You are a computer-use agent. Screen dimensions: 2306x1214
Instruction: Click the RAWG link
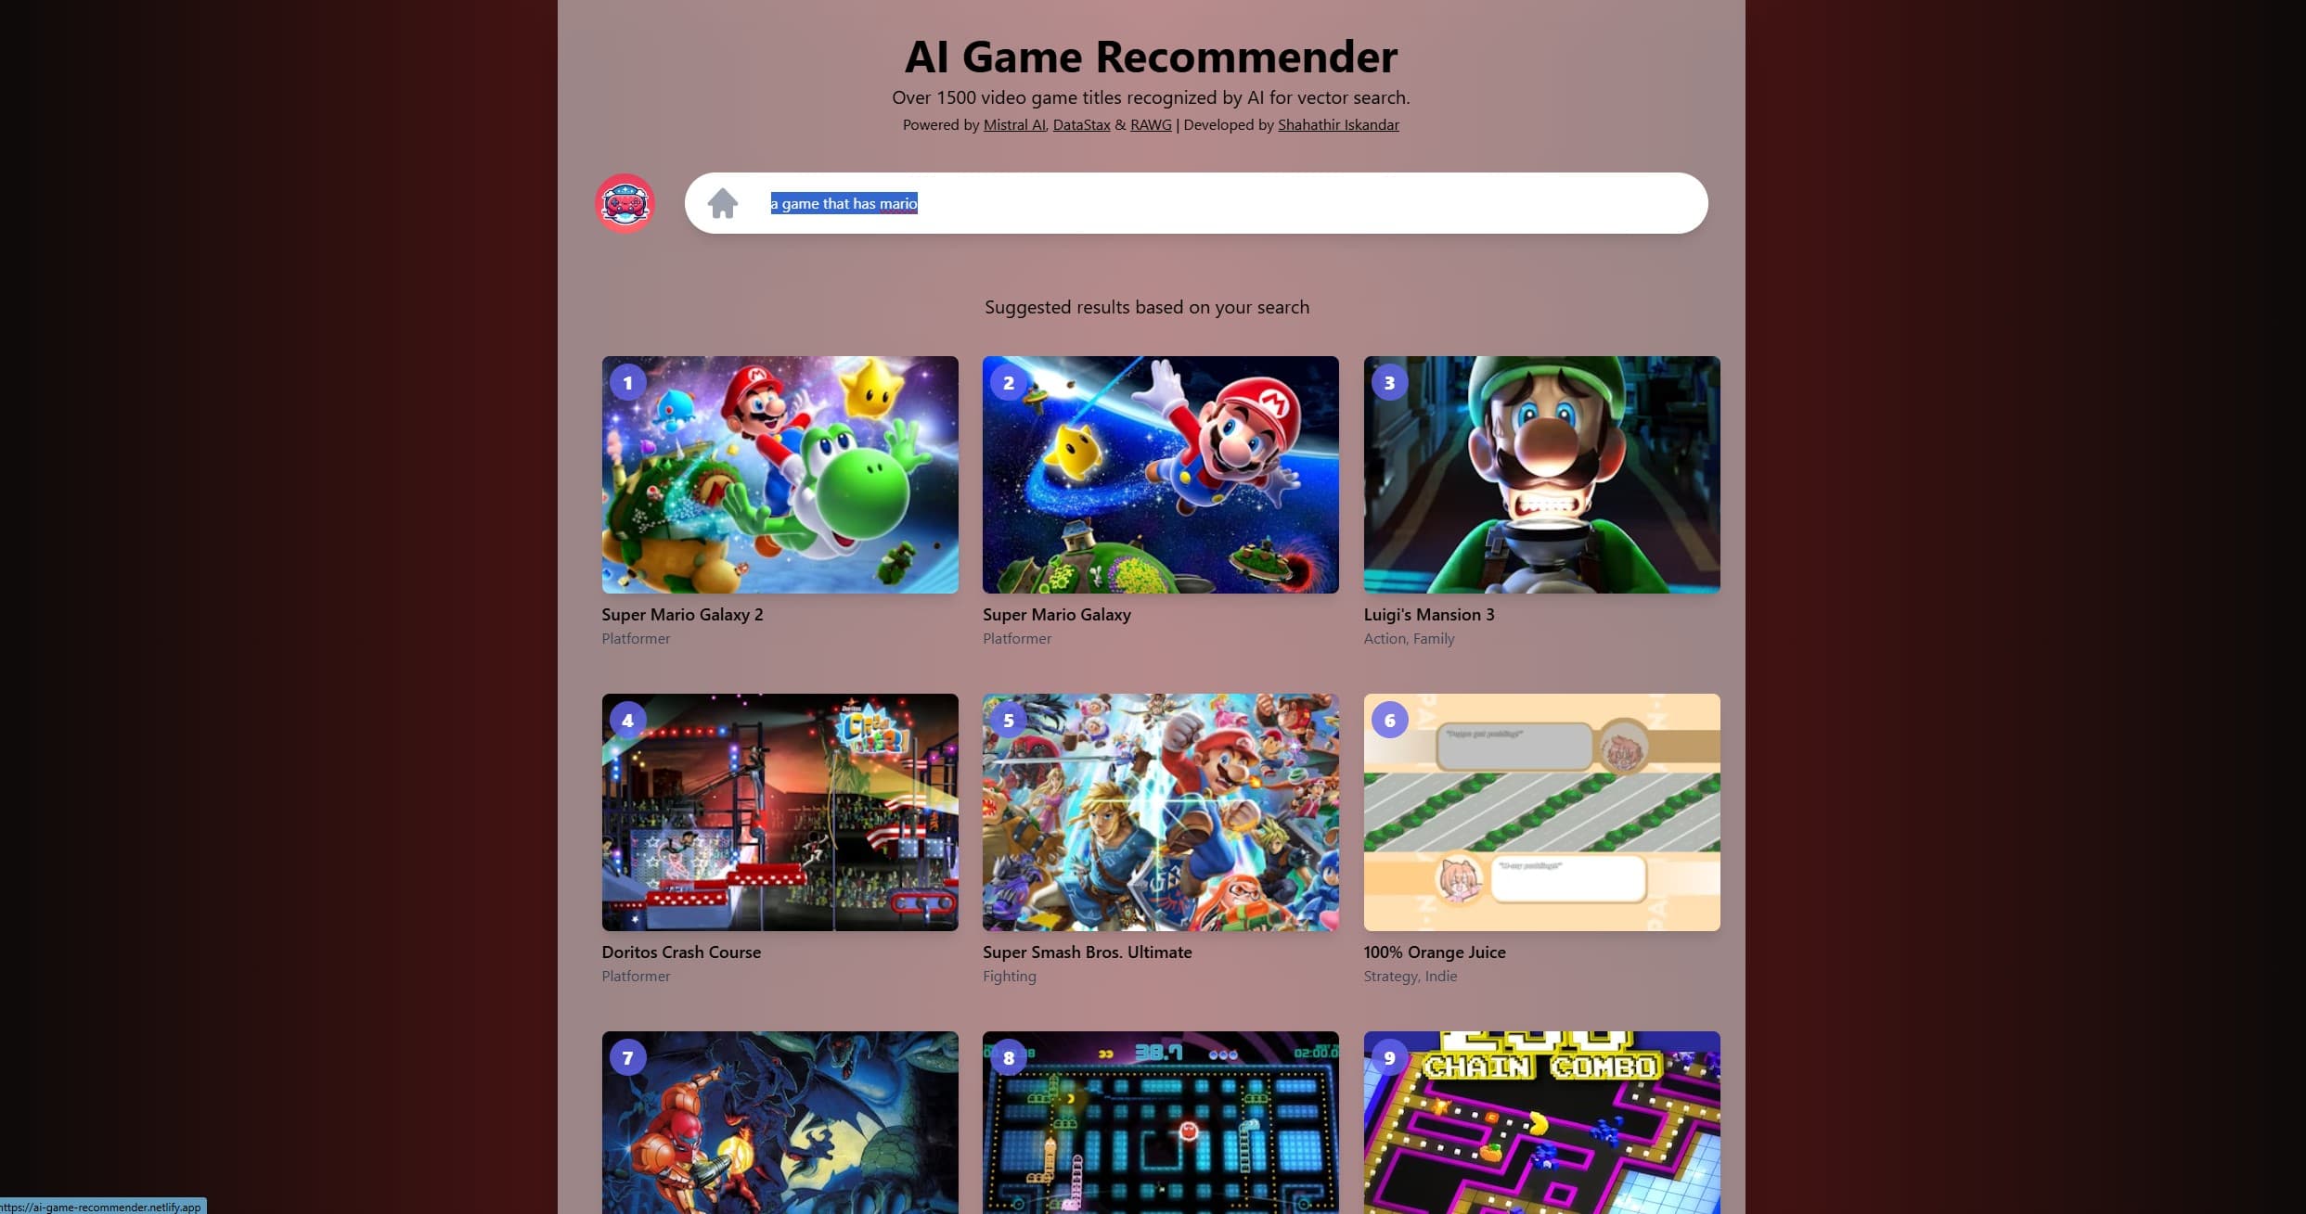(1149, 125)
